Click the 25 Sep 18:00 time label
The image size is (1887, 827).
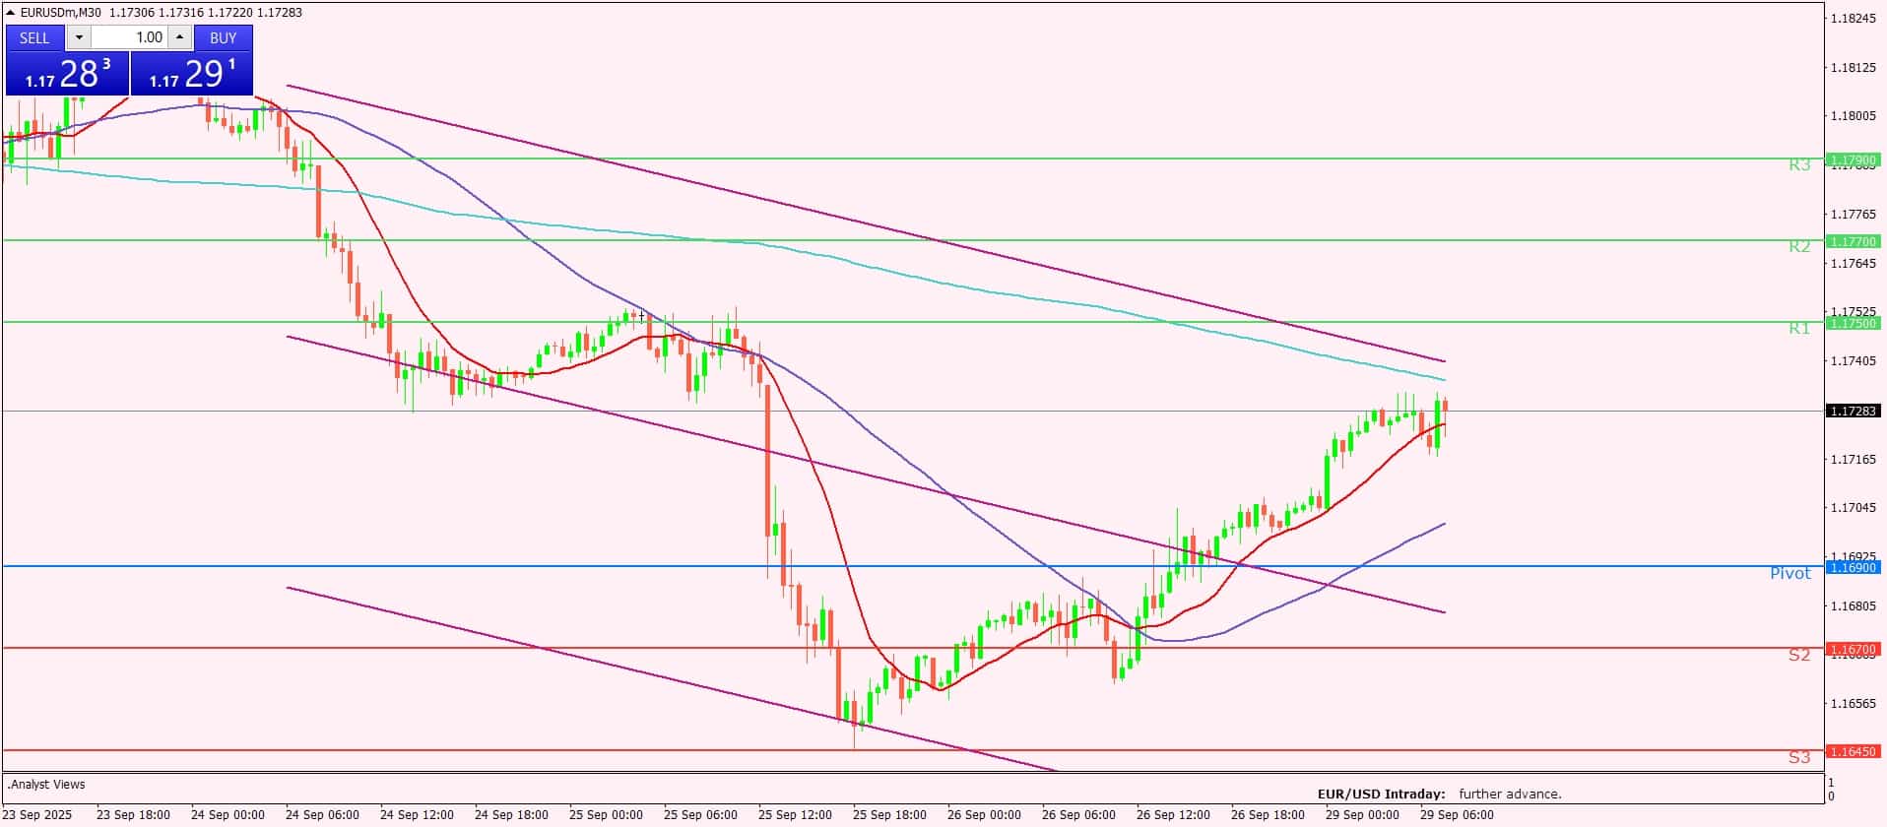tap(889, 815)
